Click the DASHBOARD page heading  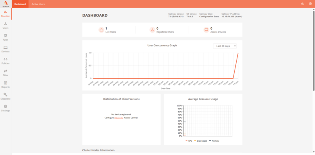click(x=95, y=15)
